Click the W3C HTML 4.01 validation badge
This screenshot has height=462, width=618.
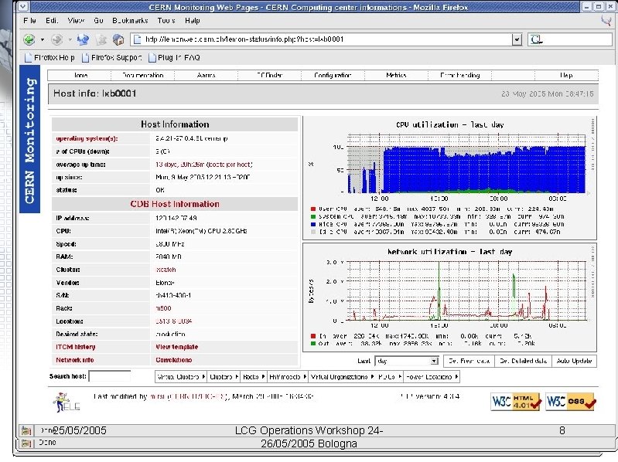coord(517,402)
